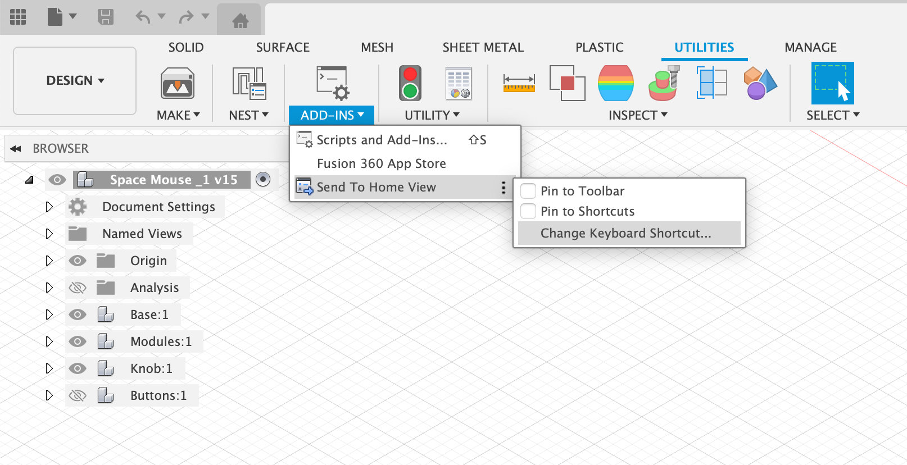Expand the Document Settings node
Viewport: 907px width, 465px height.
pyautogui.click(x=49, y=207)
